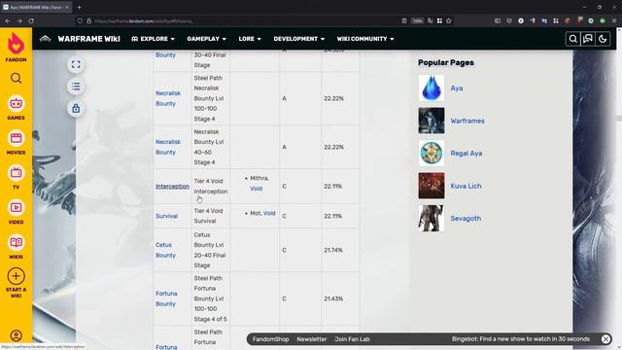Go back with the browser back arrow
The width and height of the screenshot is (622, 350).
click(x=8, y=20)
